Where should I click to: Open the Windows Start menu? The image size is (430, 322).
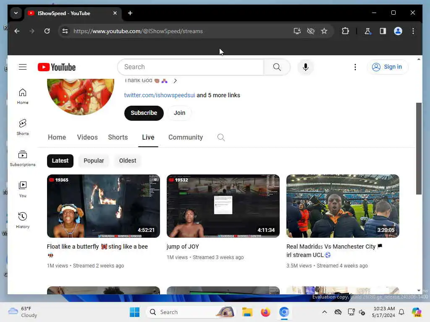click(x=134, y=312)
